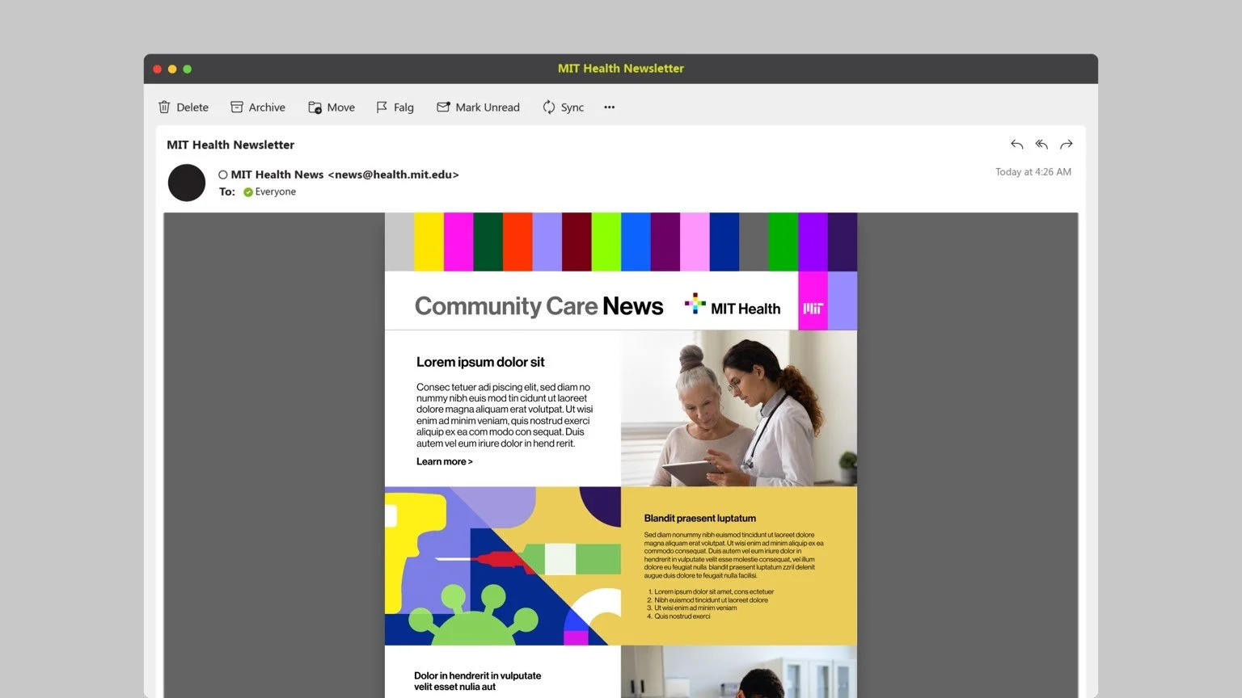The image size is (1242, 698).
Task: Click the news@health.mit.edu sender address
Action: (394, 174)
